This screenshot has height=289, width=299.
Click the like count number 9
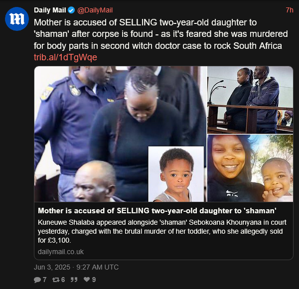click(x=94, y=280)
